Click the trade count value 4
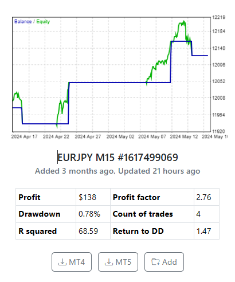Screen dimensions: 235x282 pos(198,214)
